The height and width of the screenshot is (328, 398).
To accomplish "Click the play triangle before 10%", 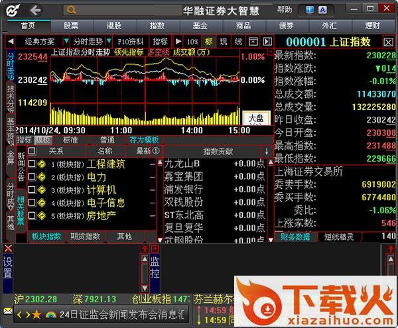I will 178,41.
